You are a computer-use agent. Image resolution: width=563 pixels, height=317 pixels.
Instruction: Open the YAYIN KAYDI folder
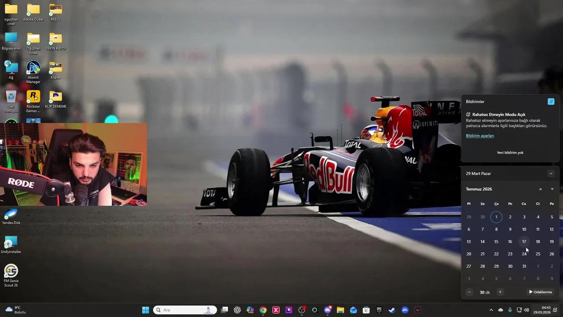point(55,41)
